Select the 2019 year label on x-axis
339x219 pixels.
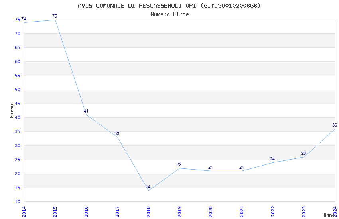[179, 212]
